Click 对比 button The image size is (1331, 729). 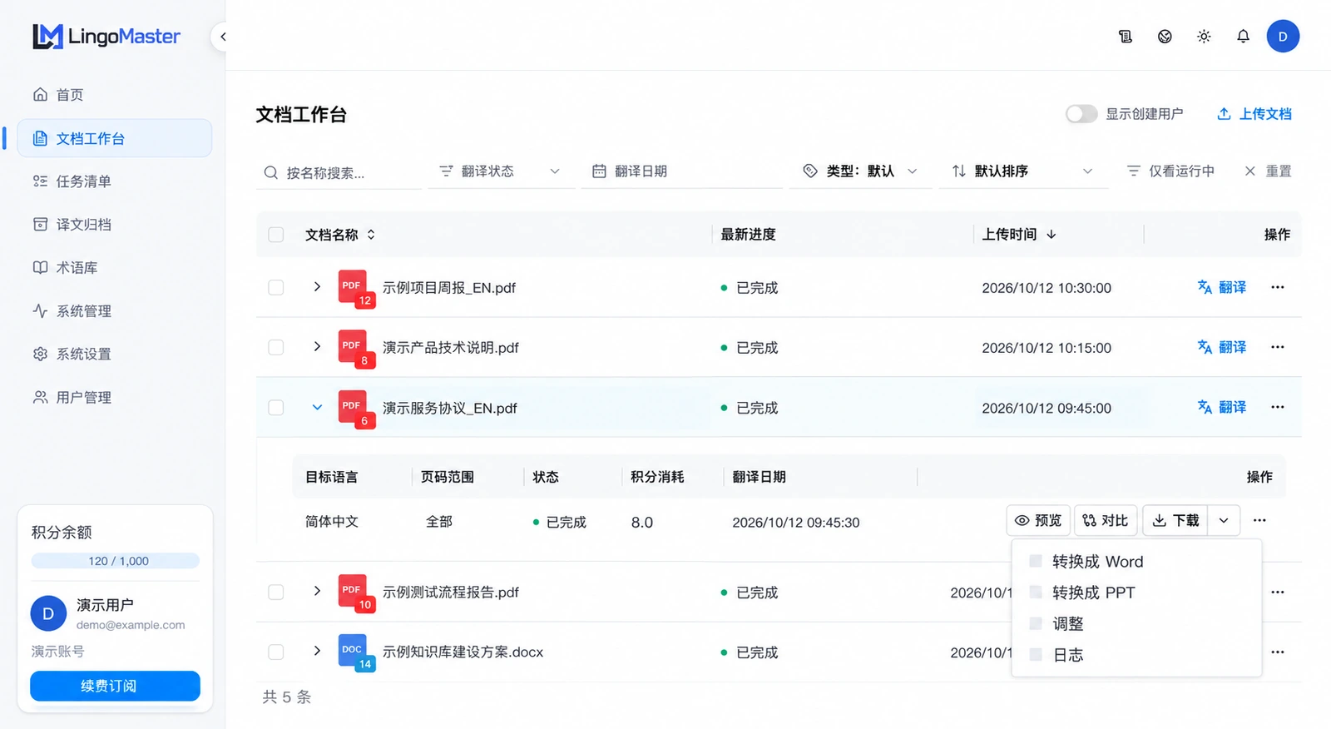click(x=1106, y=521)
